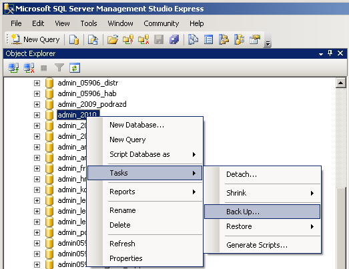Image resolution: width=349 pixels, height=269 pixels.
Task: Choose Back Up... in Tasks submenu
Action: click(262, 212)
